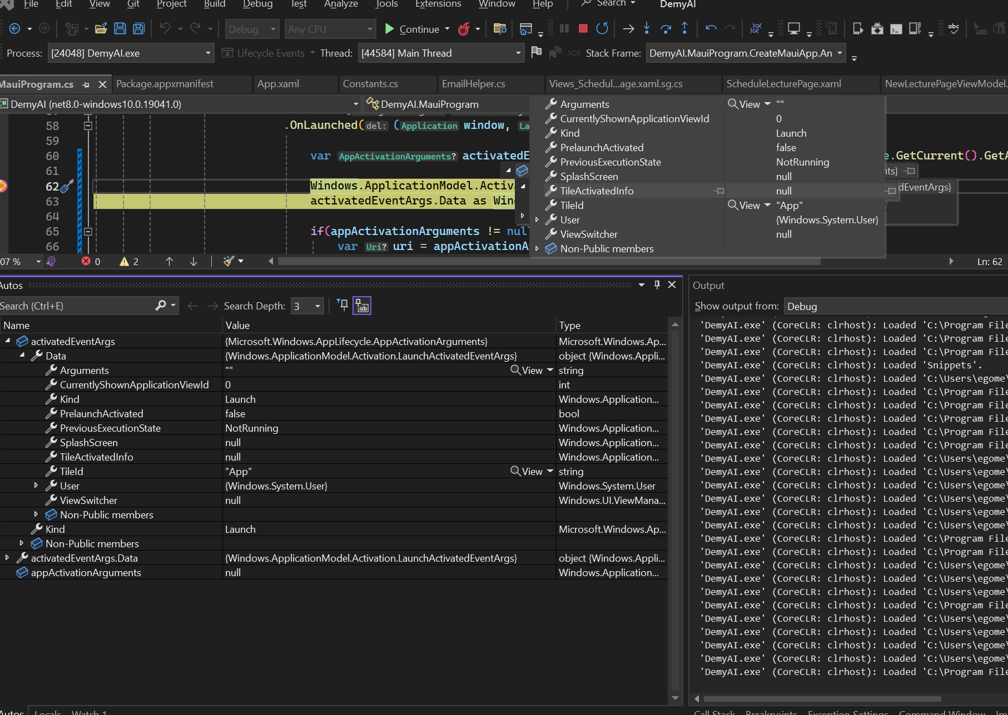
Task: Collapse activatedEventArgs row in Autos
Action: [8, 341]
